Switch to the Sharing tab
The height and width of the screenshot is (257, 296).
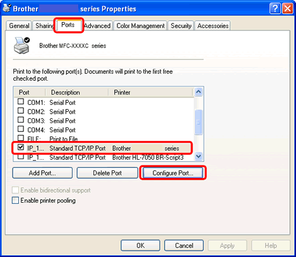[x=44, y=26]
